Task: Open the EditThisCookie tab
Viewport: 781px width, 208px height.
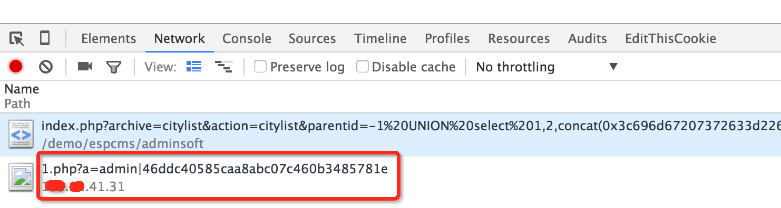Action: pyautogui.click(x=670, y=38)
